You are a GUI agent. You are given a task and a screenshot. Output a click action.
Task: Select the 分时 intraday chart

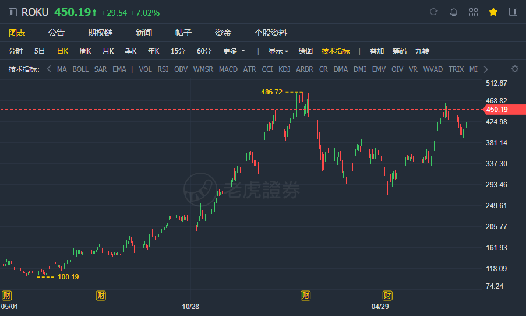15,51
